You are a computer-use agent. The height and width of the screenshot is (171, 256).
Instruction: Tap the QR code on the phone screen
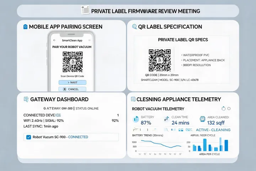(73, 62)
